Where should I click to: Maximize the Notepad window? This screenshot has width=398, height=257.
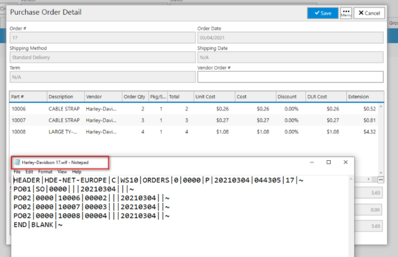pyautogui.click(x=329, y=162)
